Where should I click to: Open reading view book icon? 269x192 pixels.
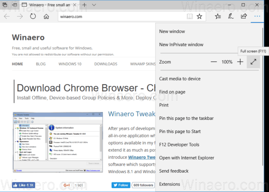pyautogui.click(x=190, y=17)
